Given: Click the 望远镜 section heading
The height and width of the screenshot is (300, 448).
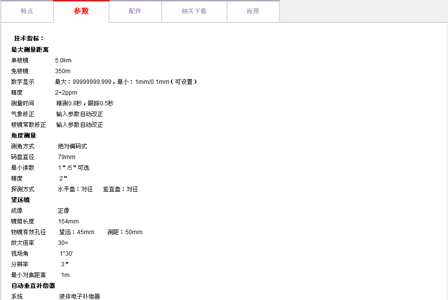Looking at the screenshot, I should [x=20, y=200].
